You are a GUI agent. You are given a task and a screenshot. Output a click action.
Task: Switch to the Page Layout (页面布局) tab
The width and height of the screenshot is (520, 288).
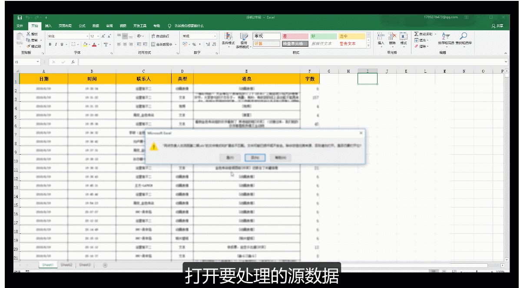pyautogui.click(x=65, y=26)
